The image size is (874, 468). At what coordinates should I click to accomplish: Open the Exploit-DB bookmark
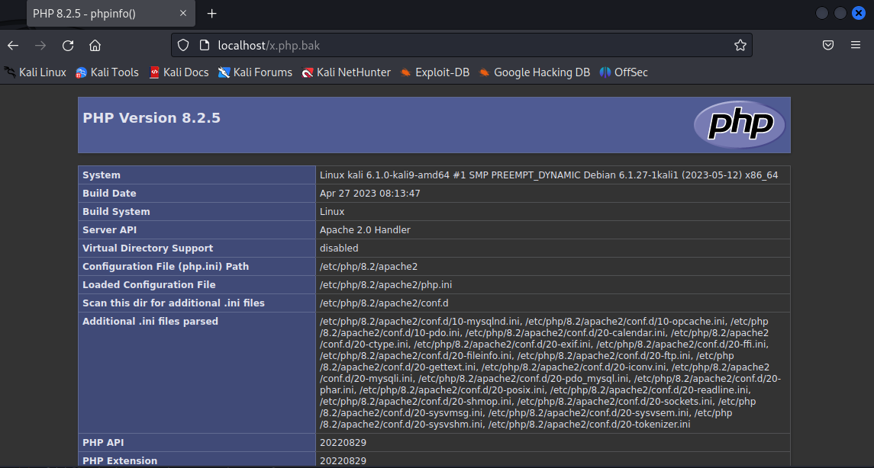click(434, 72)
